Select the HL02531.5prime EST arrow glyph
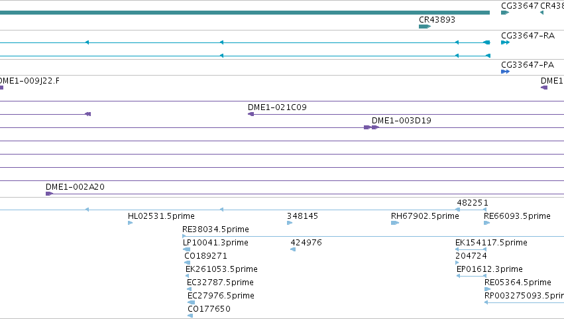The image size is (564, 319). point(130,223)
